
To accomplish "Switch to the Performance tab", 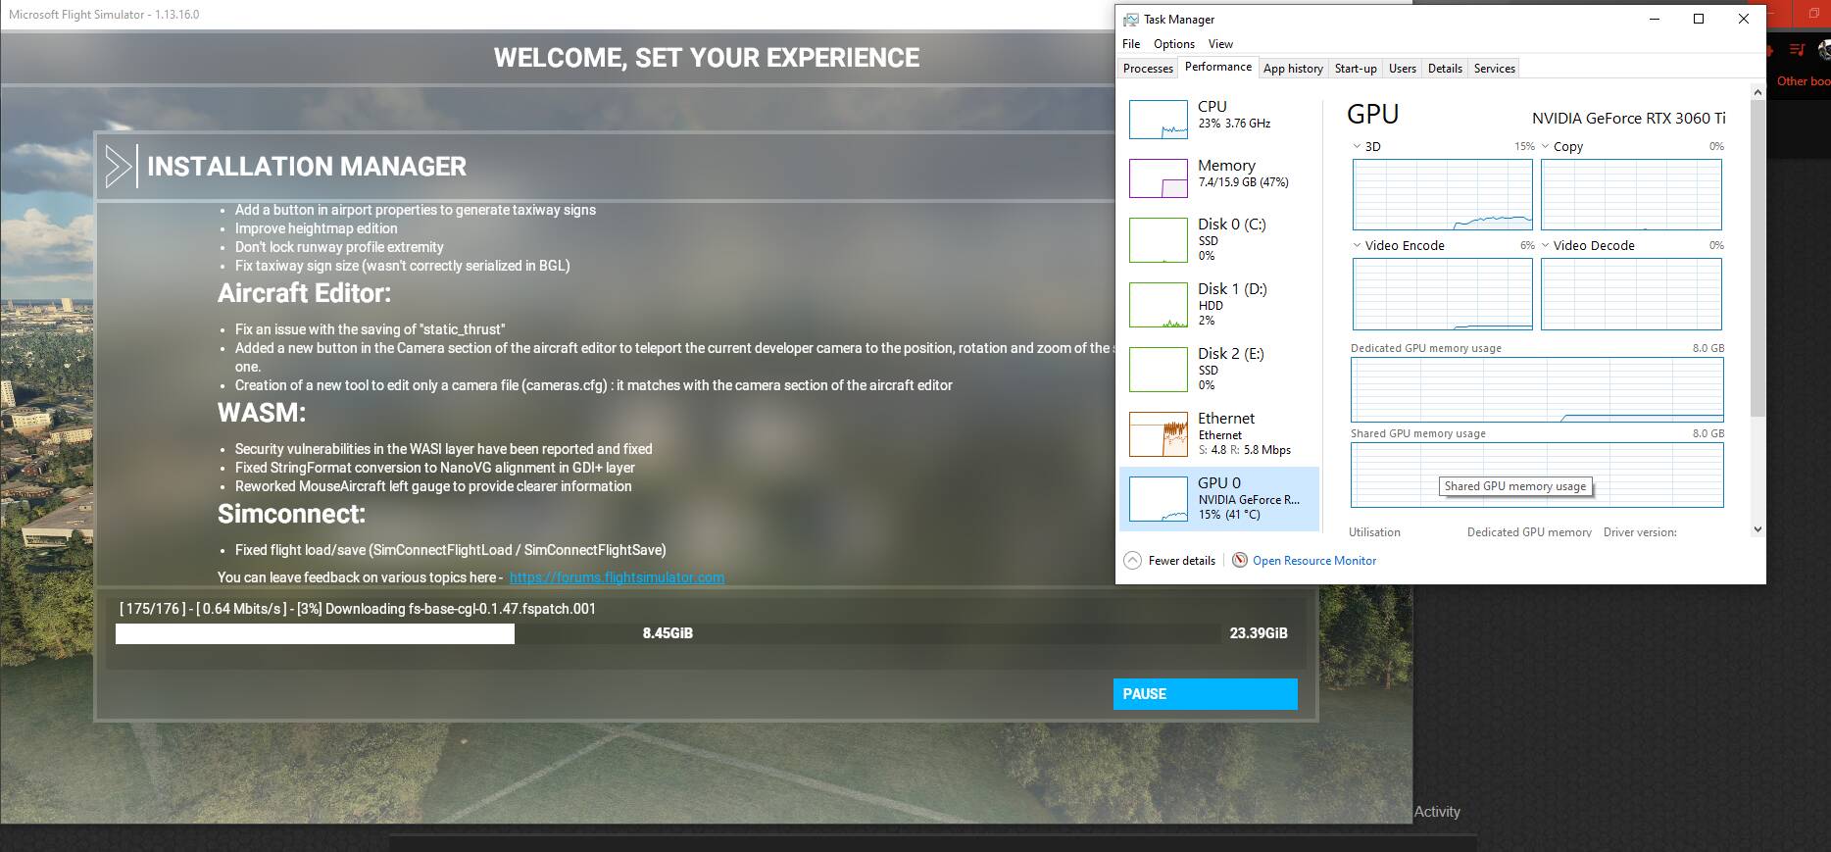I will point(1217,67).
